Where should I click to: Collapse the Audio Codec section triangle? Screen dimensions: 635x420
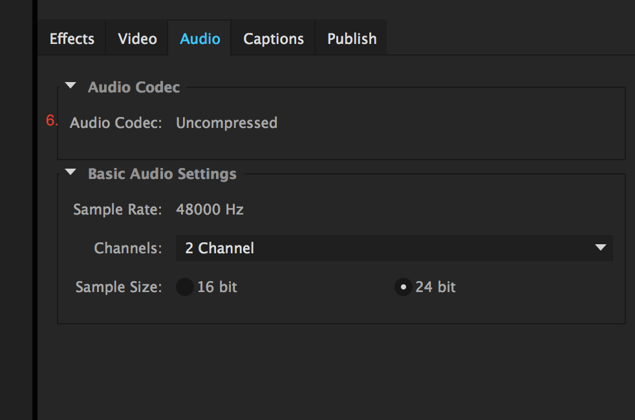[70, 85]
